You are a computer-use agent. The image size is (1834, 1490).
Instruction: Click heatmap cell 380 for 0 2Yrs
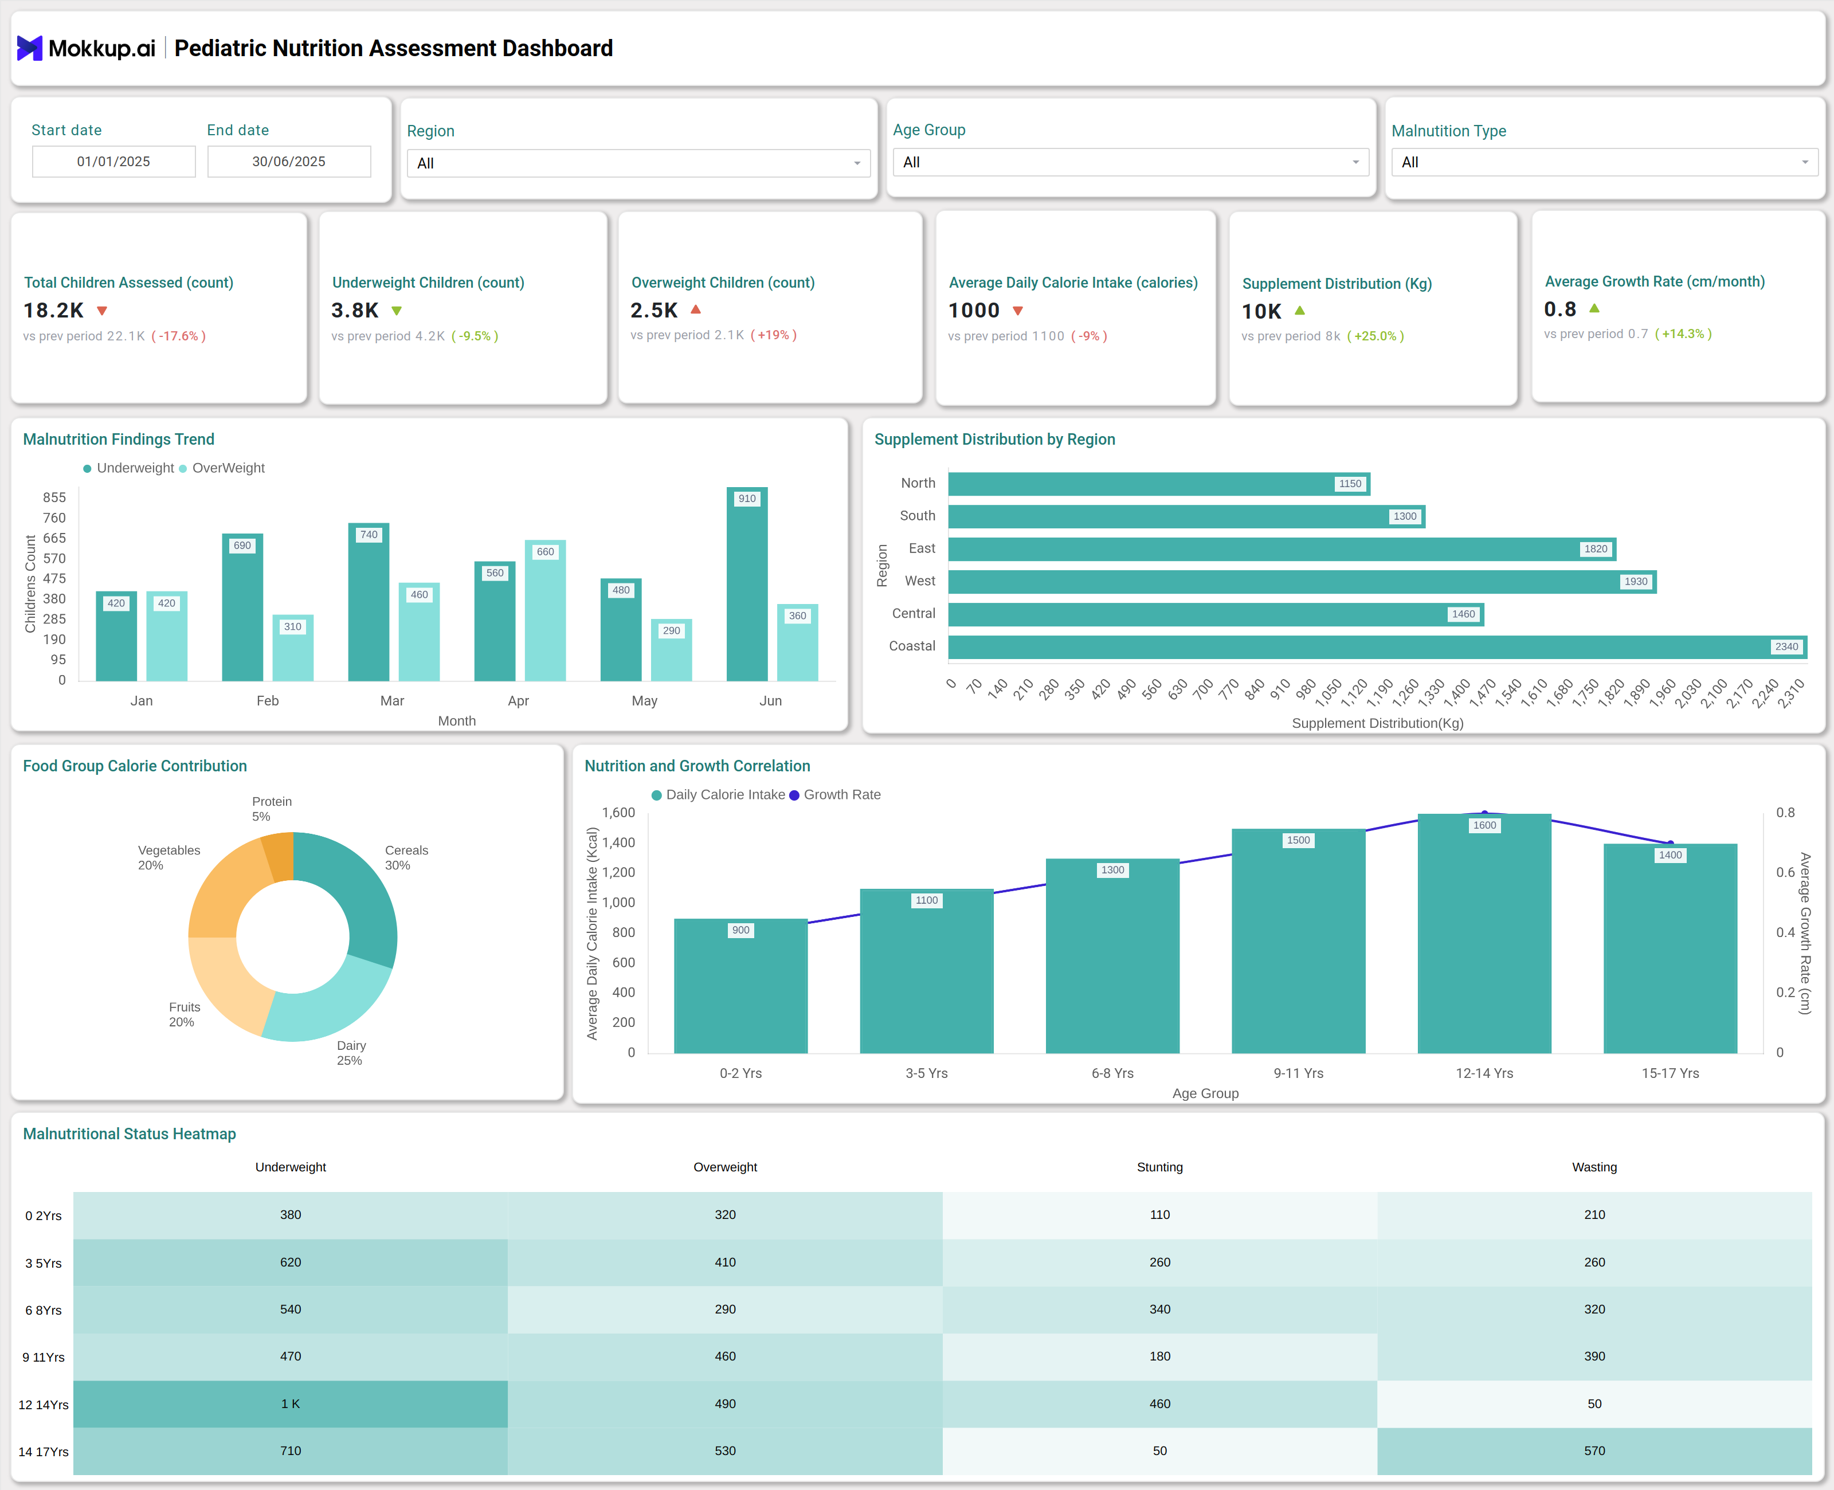tap(291, 1215)
